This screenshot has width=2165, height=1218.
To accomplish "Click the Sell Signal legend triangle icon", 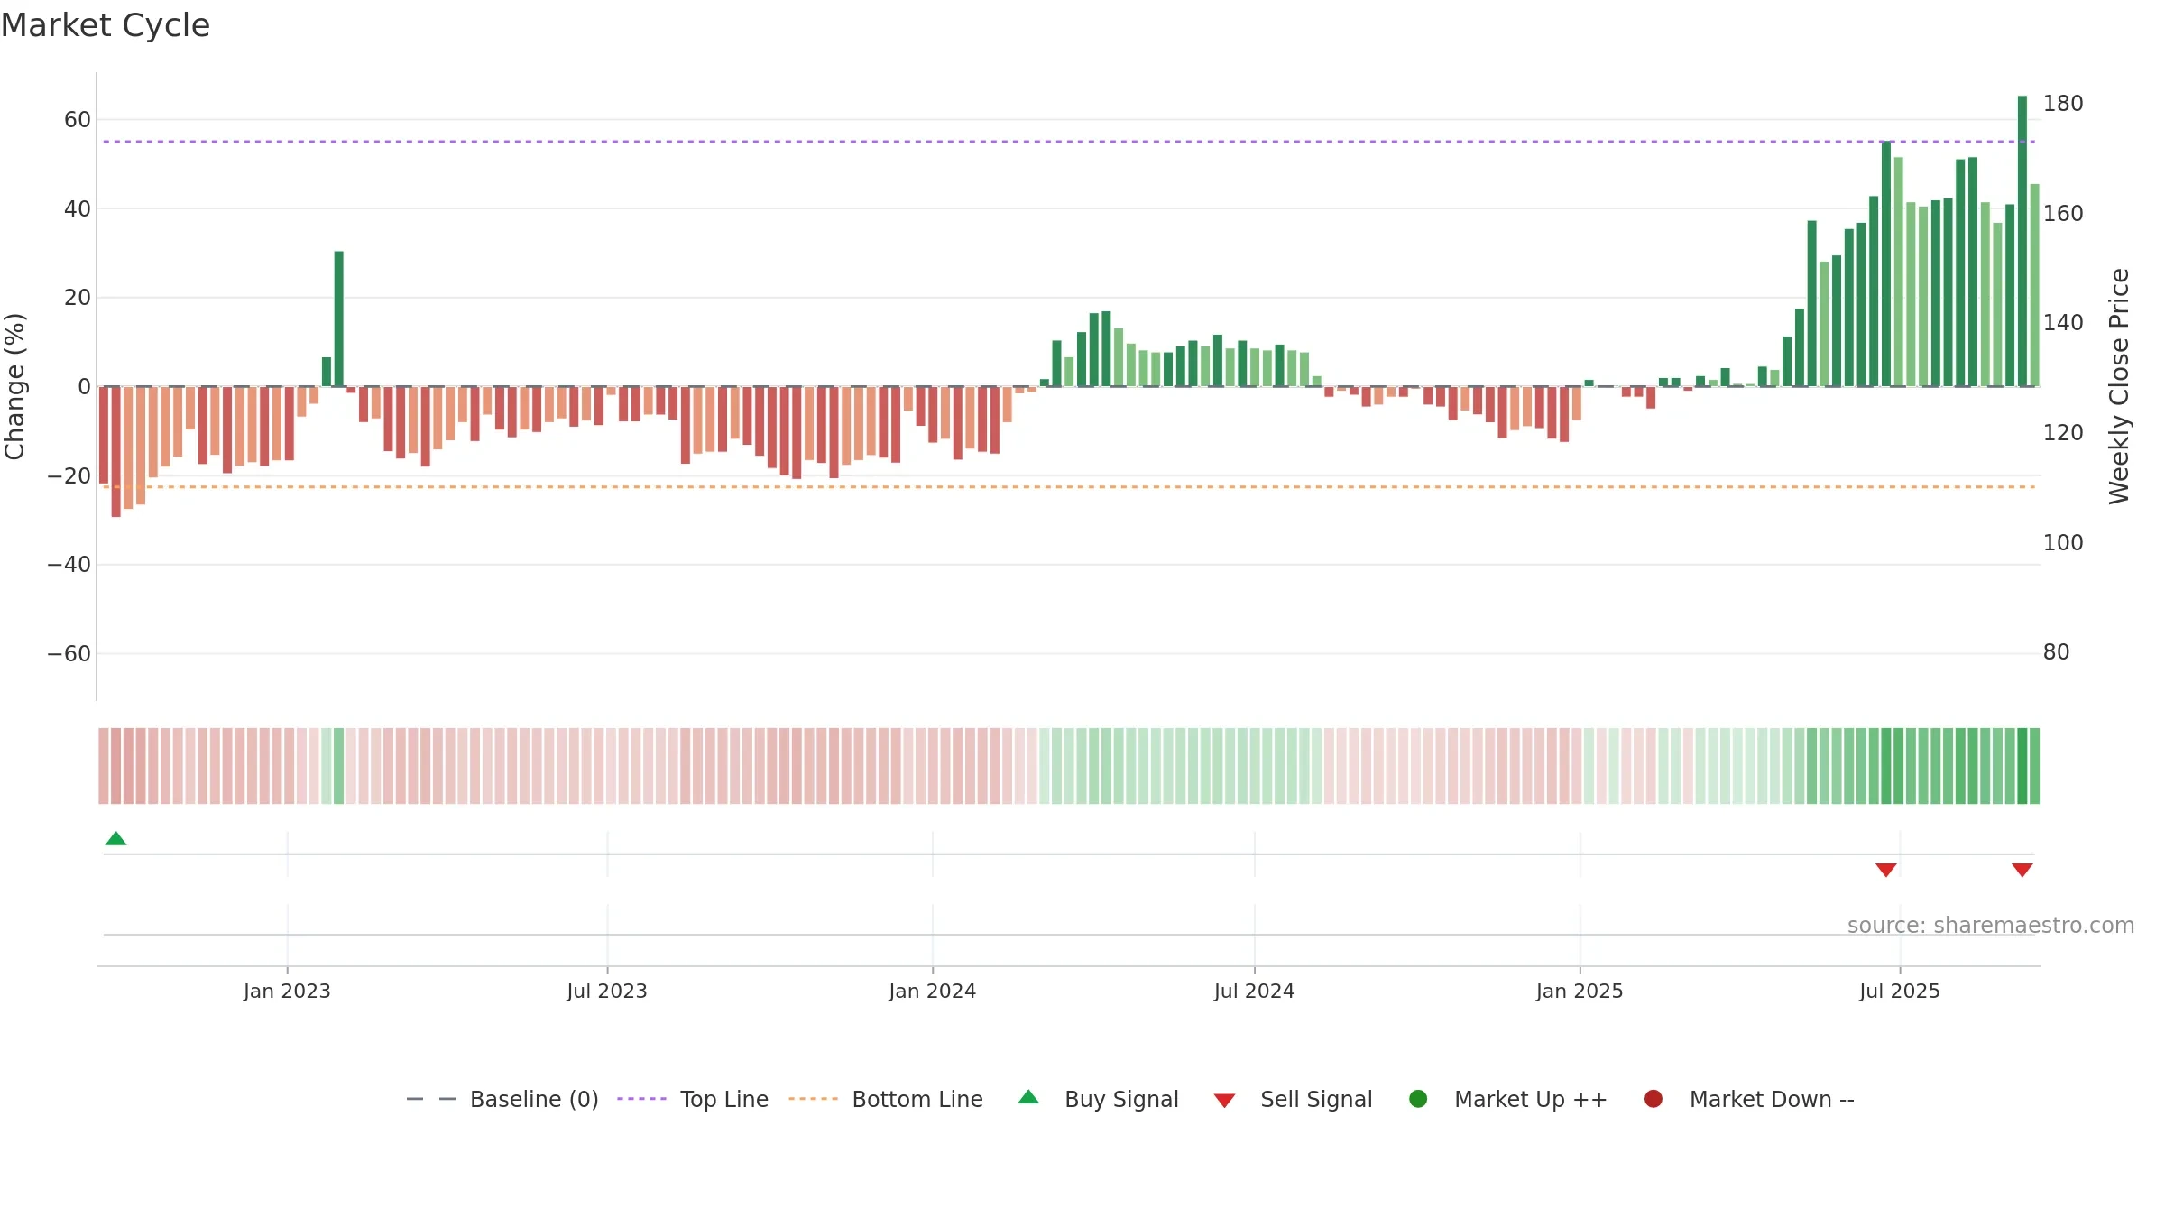I will (x=1224, y=1101).
